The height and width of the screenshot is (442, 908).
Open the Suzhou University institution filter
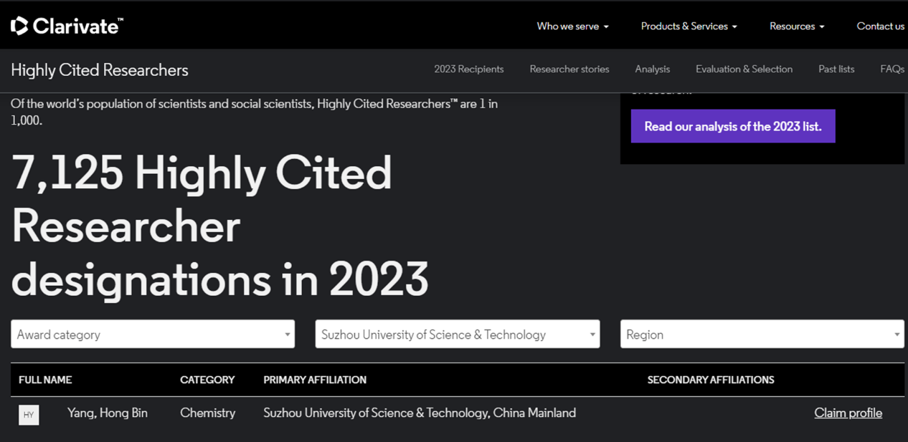pos(457,335)
